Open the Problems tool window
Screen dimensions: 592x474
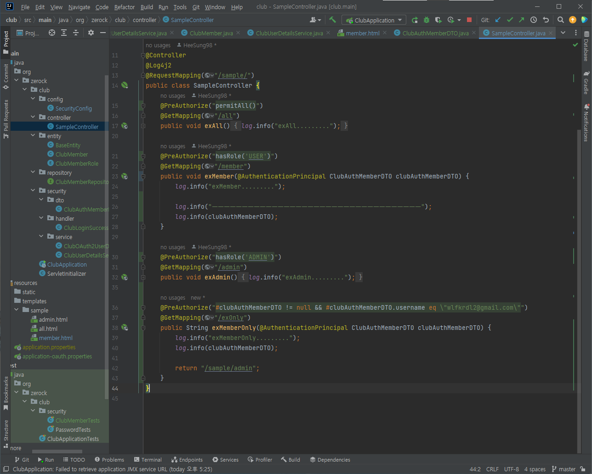pos(109,459)
